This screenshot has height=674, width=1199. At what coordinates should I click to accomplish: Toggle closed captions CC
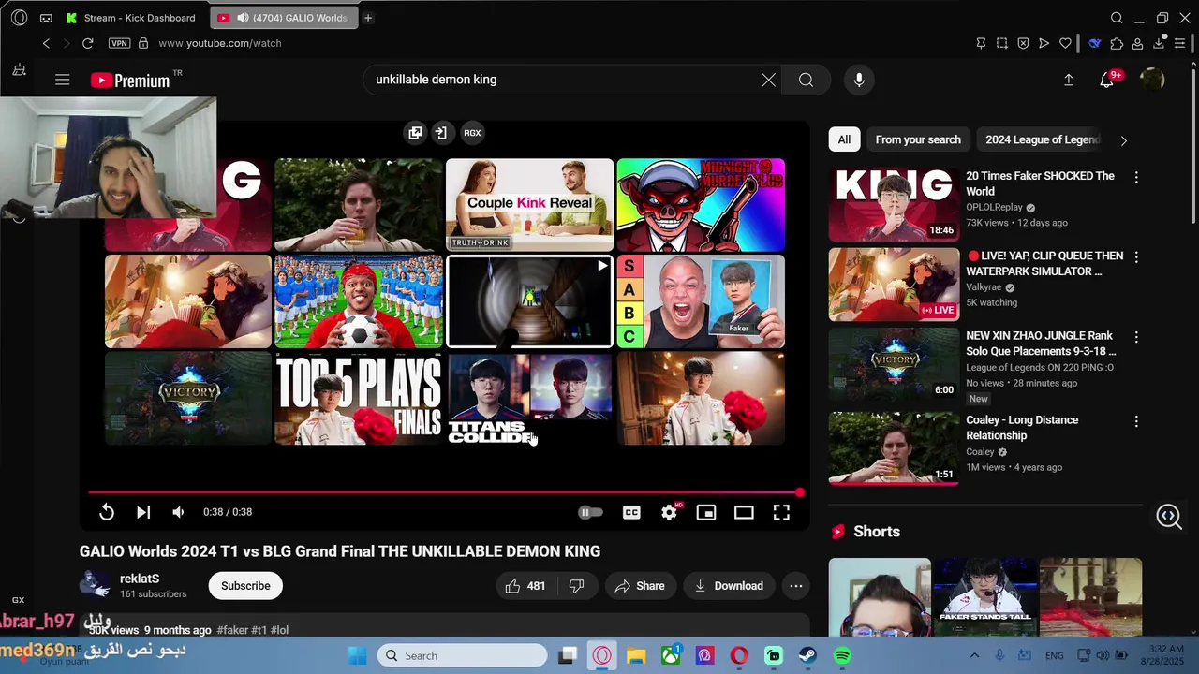pyautogui.click(x=631, y=512)
